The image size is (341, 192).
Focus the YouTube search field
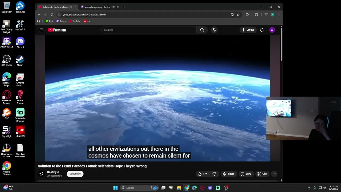coord(149,30)
